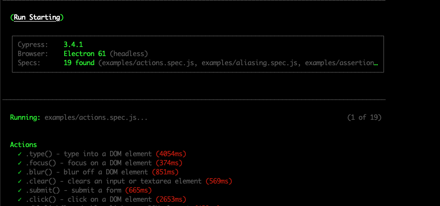440x206 pixels.
Task: Click the checkmark beside the .clear() test
Action: pos(20,181)
